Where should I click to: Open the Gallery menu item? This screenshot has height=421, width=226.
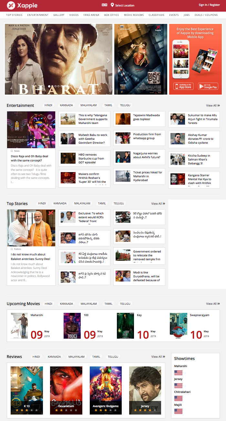[x=59, y=15]
